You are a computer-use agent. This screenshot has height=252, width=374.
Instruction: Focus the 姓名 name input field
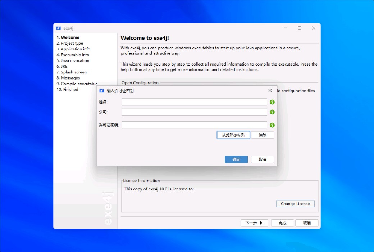pos(194,102)
